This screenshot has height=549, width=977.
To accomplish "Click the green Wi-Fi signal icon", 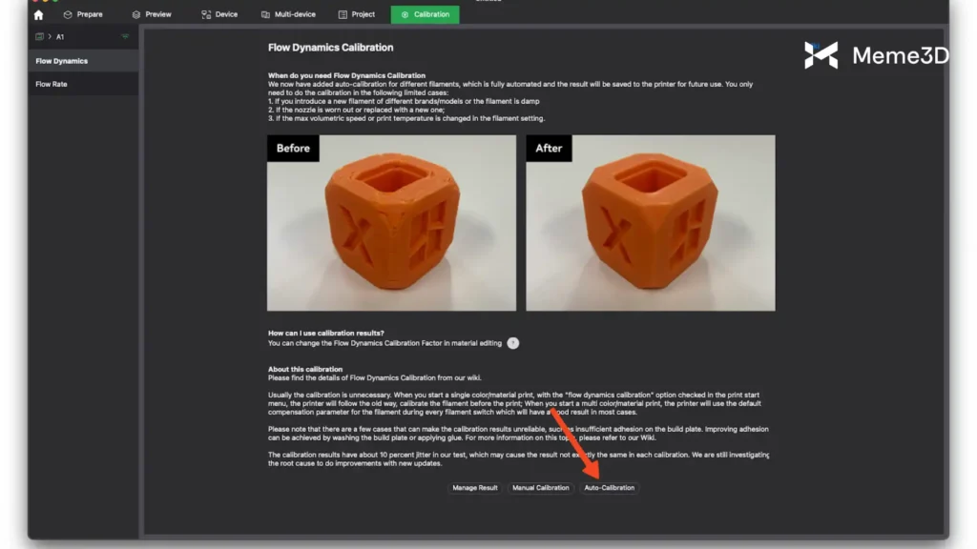I will pos(125,37).
